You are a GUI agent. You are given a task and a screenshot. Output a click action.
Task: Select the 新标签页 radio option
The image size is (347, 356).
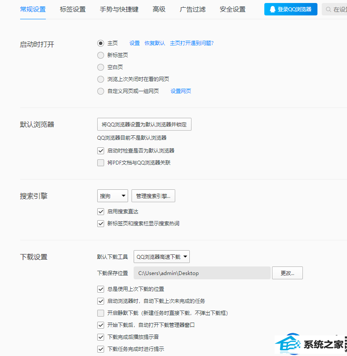coord(101,55)
